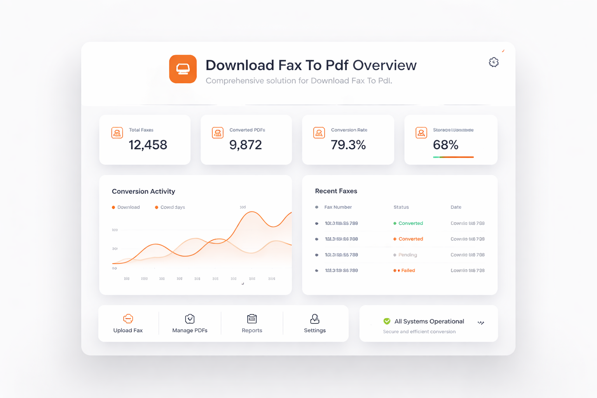The height and width of the screenshot is (398, 597).
Task: Click the storage usage progress bar
Action: pos(453,157)
